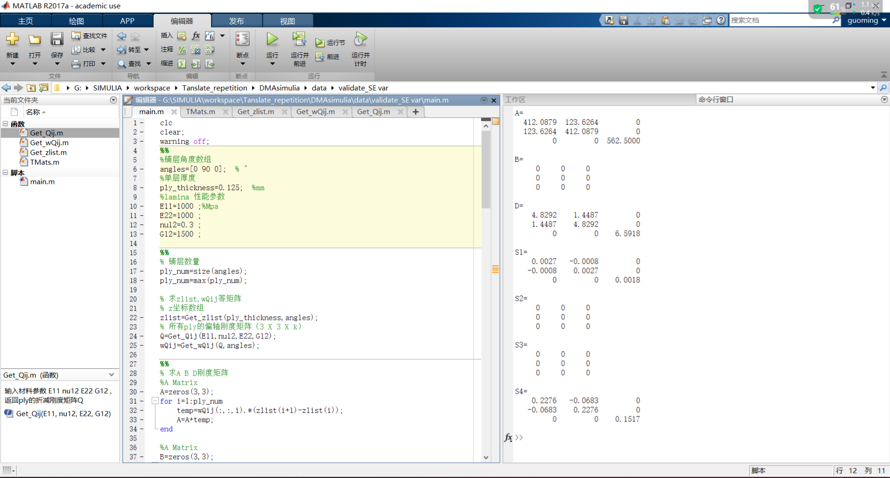
Task: Click the Advance (前进) button
Action: click(x=327, y=57)
